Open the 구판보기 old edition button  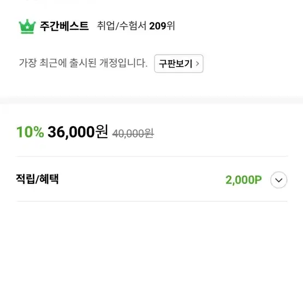pyautogui.click(x=179, y=63)
